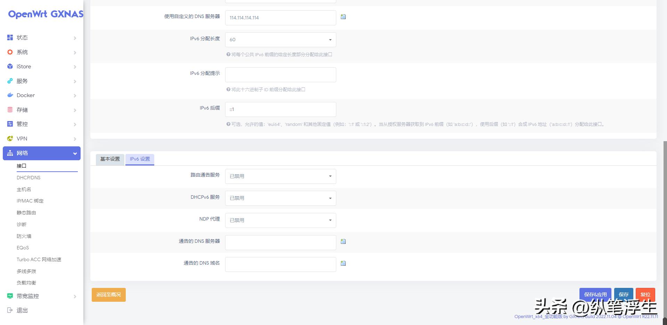667x325 pixels.
Task: Click the 返回至概况 button
Action: 108,294
